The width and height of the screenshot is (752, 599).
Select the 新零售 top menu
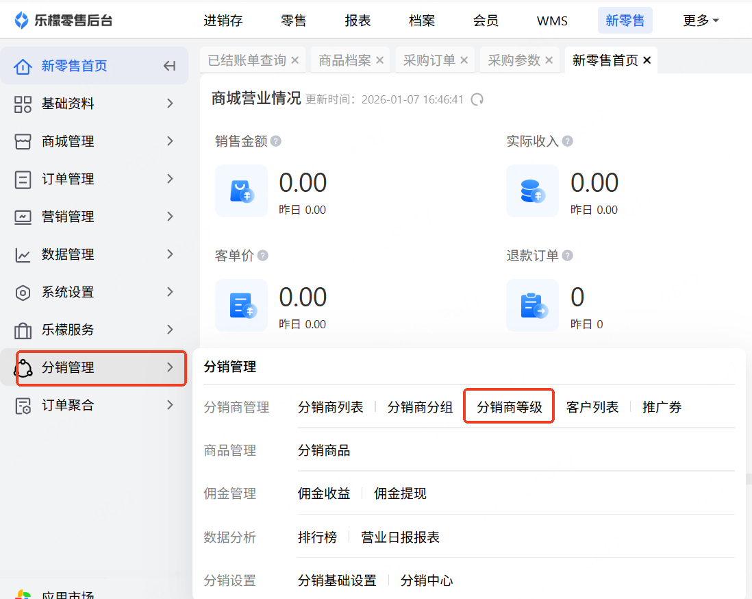click(x=625, y=21)
